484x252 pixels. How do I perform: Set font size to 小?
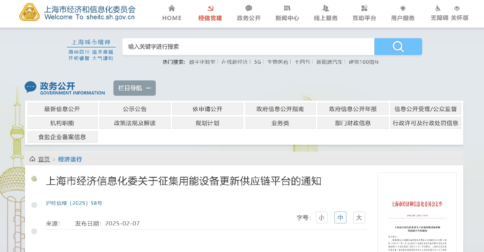[x=321, y=218]
